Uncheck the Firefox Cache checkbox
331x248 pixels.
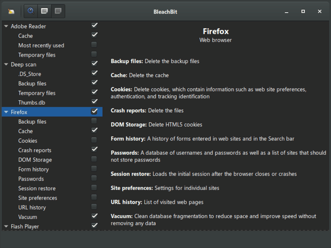pos(94,130)
